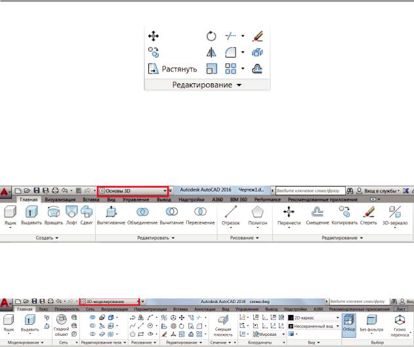414x347 pixels.
Task: Open the Несохраненный вид view dropdown
Action: point(314,326)
